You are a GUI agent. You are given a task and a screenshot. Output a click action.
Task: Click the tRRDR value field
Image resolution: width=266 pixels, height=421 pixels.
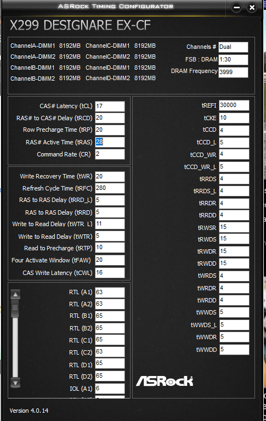click(x=234, y=204)
